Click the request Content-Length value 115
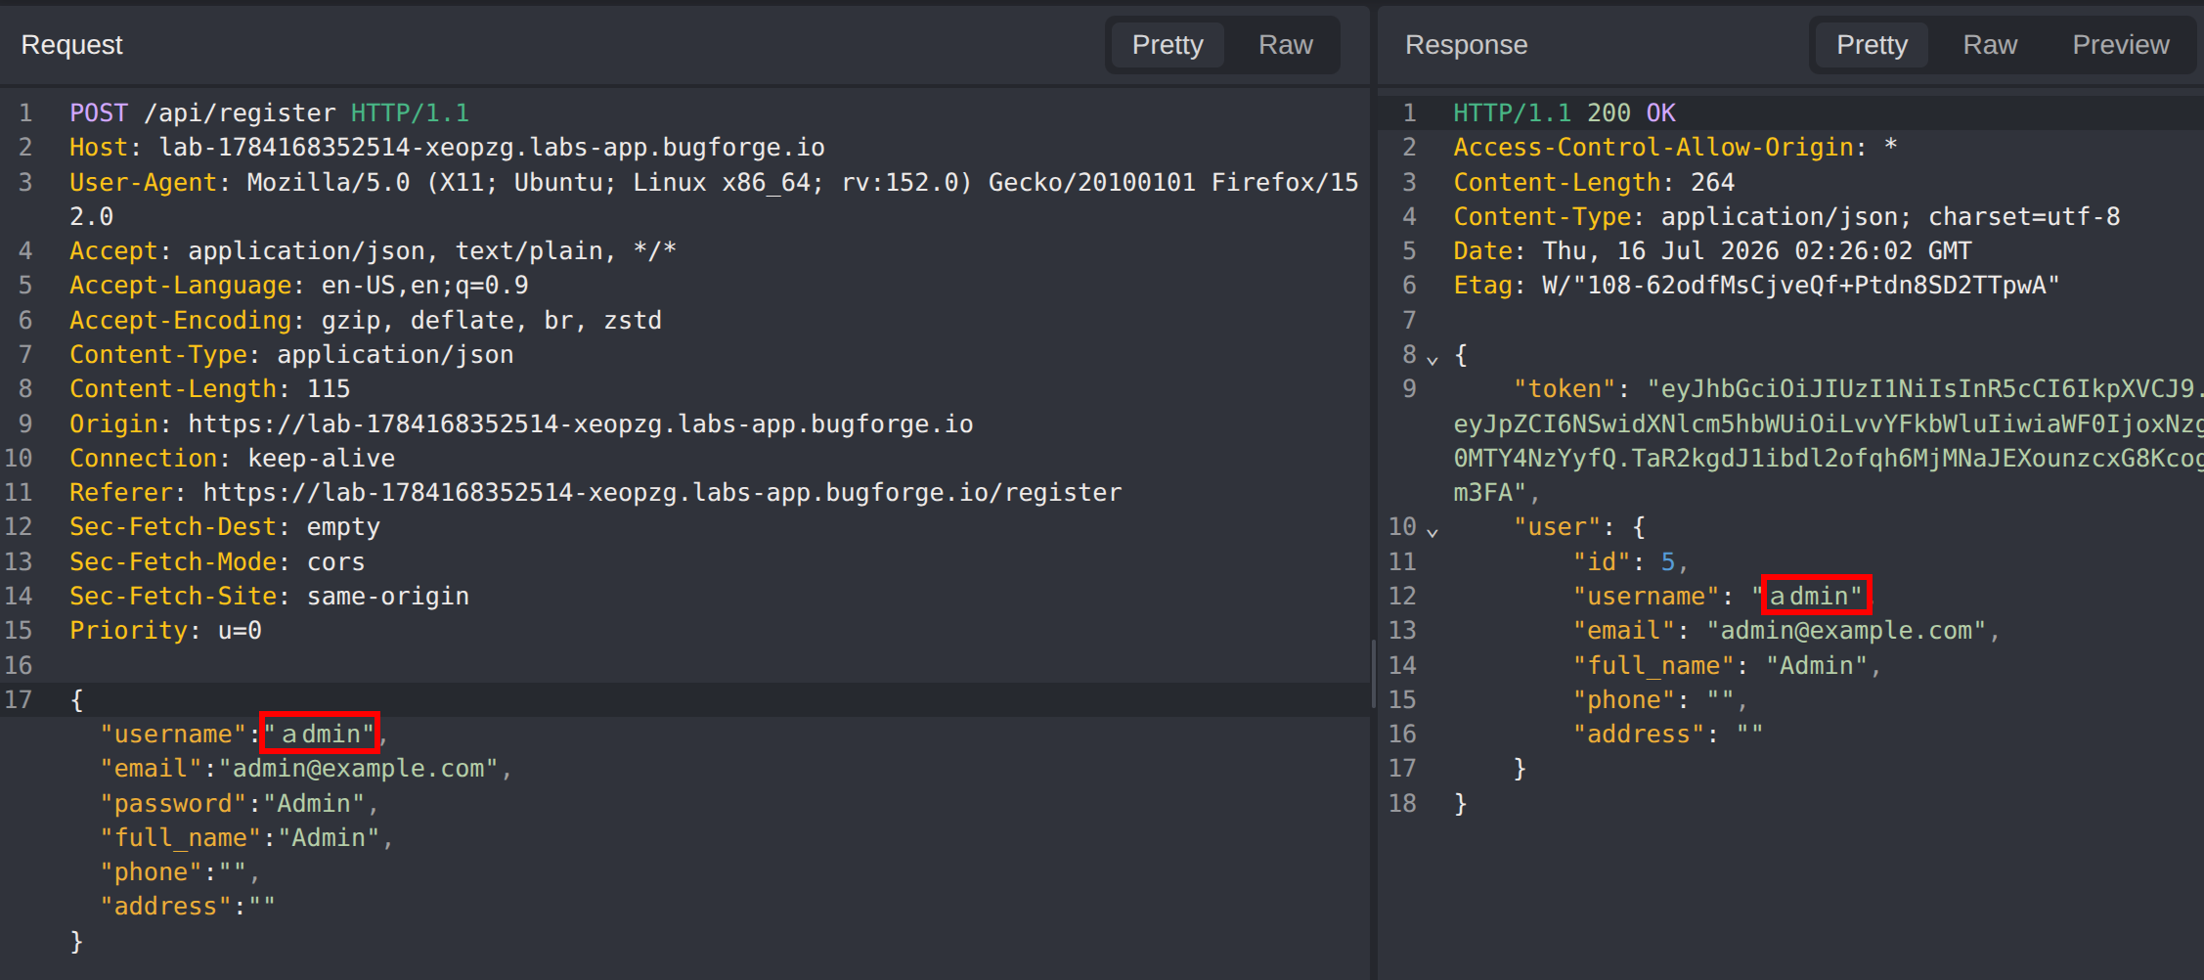Screen dimensions: 2204x980 point(329,388)
